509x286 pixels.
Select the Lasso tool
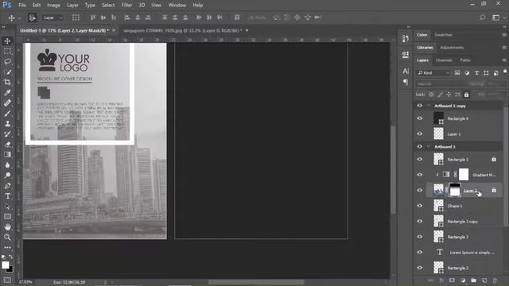(7, 62)
